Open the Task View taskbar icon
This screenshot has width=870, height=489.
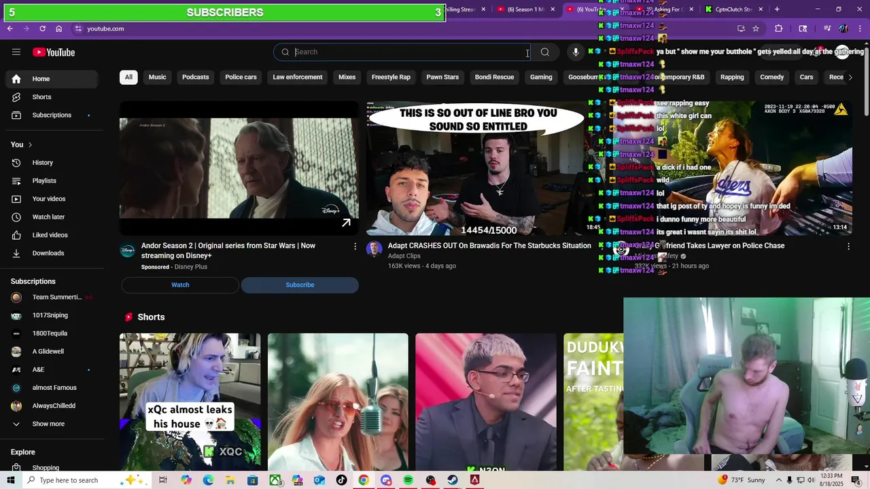point(163,480)
